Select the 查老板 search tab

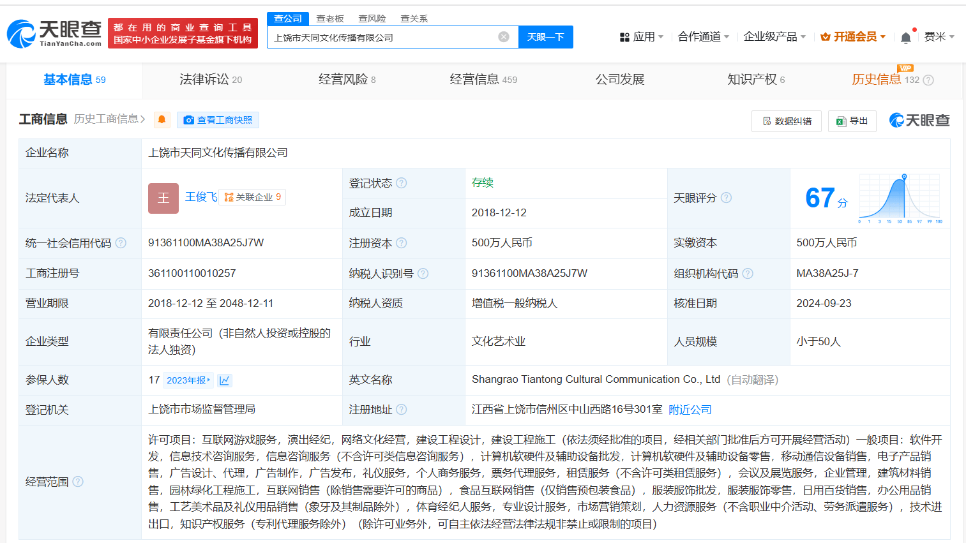[330, 19]
